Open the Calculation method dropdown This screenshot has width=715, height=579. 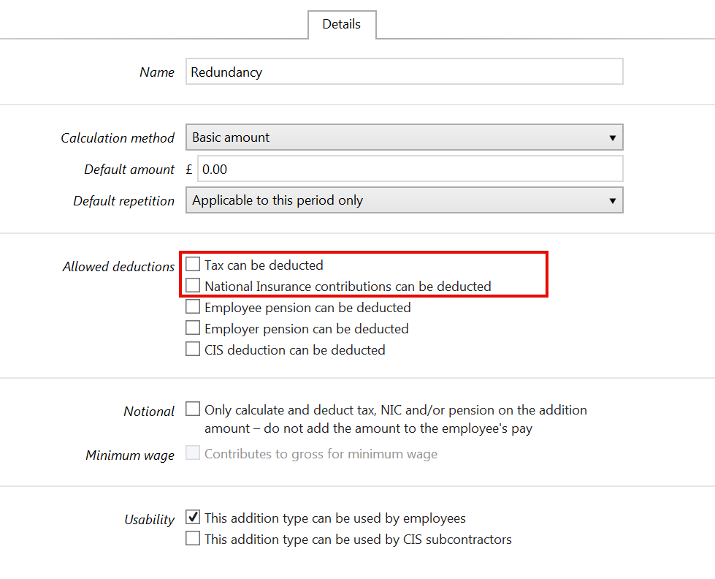(x=404, y=137)
